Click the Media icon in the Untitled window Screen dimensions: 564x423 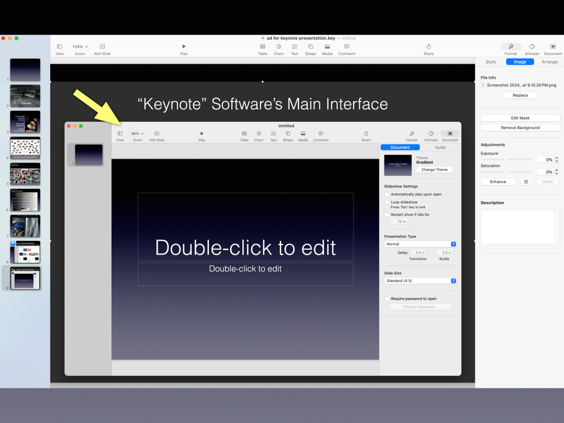pyautogui.click(x=303, y=133)
